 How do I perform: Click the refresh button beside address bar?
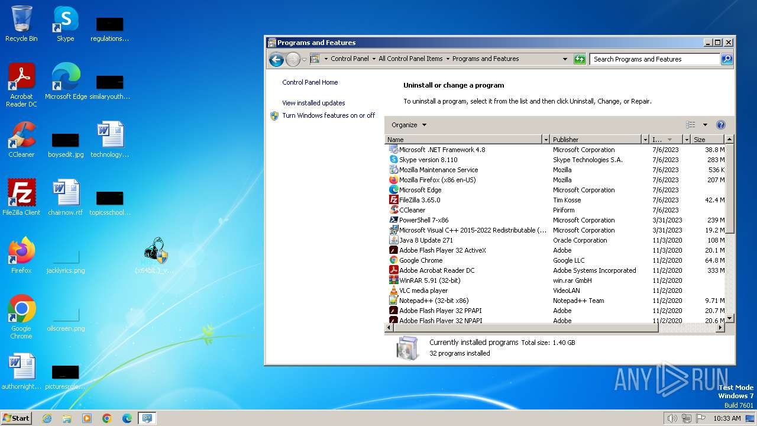coord(580,59)
